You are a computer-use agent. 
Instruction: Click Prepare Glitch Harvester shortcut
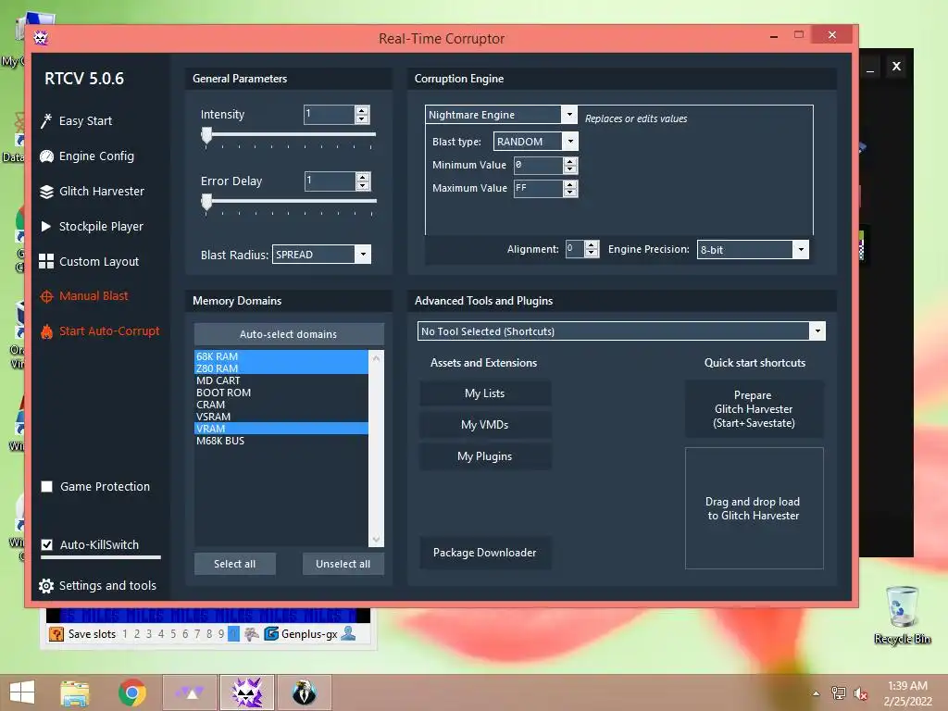(x=754, y=408)
